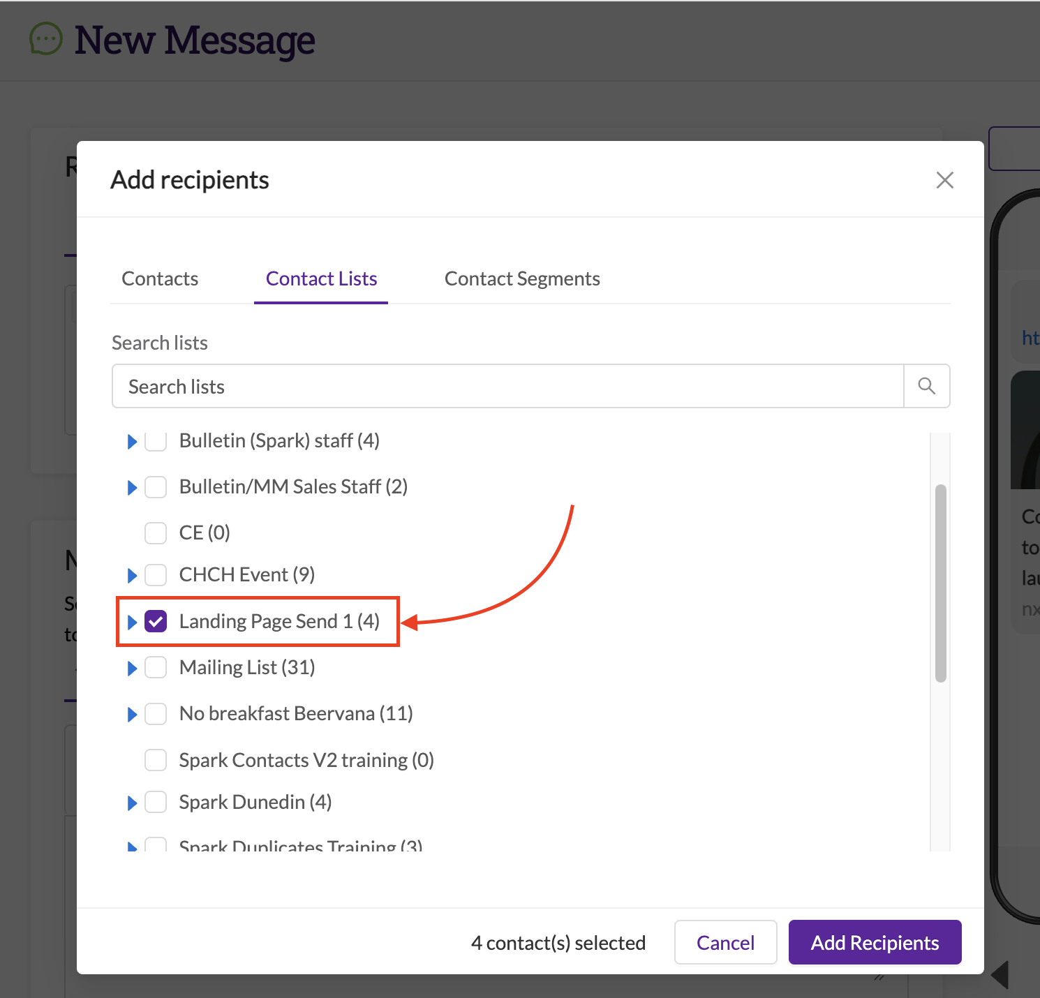Expand the Spark Duplicates Training list
Image resolution: width=1040 pixels, height=998 pixels.
tap(132, 845)
